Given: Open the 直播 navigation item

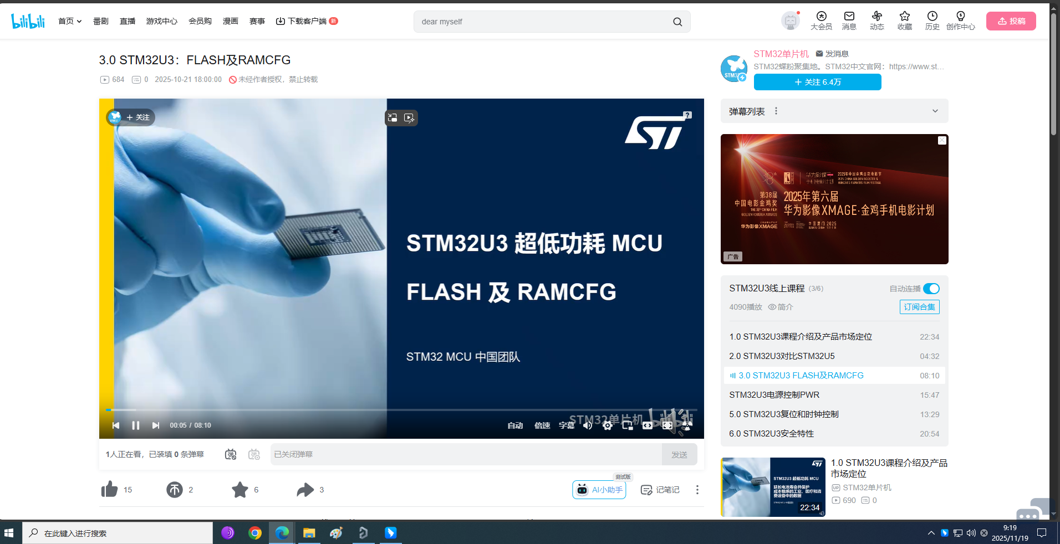Looking at the screenshot, I should click(x=128, y=21).
